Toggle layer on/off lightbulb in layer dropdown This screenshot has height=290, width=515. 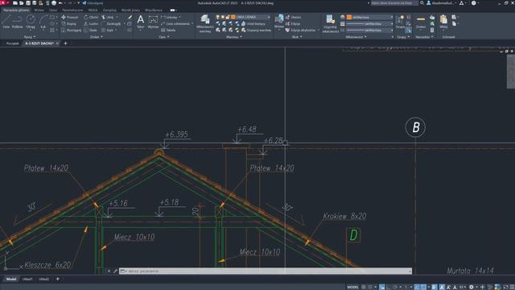(217, 17)
